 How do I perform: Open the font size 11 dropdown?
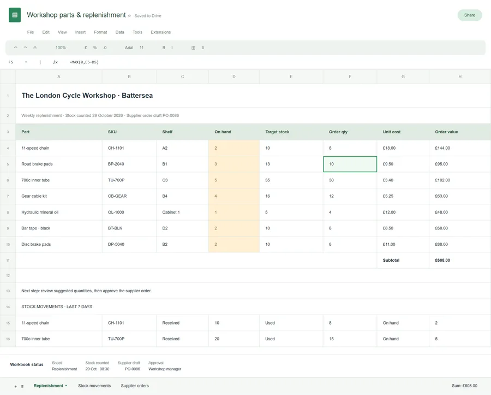(141, 48)
